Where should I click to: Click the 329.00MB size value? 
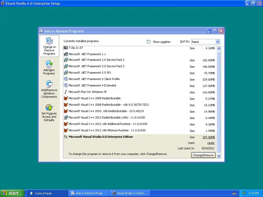(x=209, y=80)
